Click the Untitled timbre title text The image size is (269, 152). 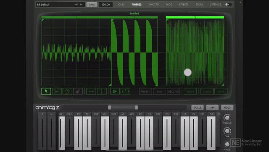tap(134, 13)
